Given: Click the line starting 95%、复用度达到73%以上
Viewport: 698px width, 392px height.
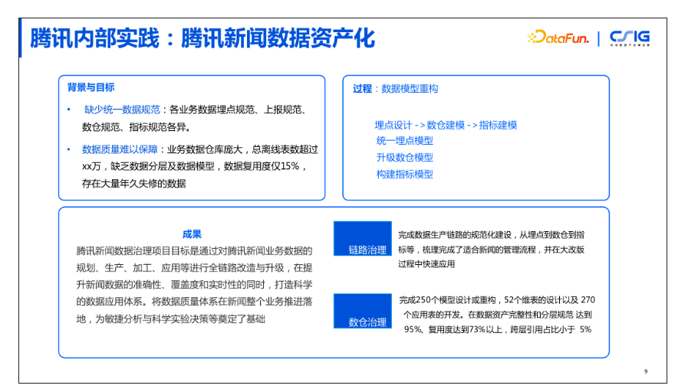Looking at the screenshot, I should tap(498, 329).
